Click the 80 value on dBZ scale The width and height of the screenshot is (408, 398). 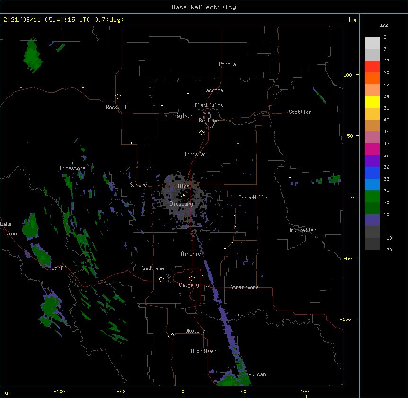(386, 37)
